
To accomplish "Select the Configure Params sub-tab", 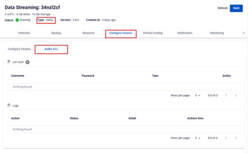I will tap(19, 49).
